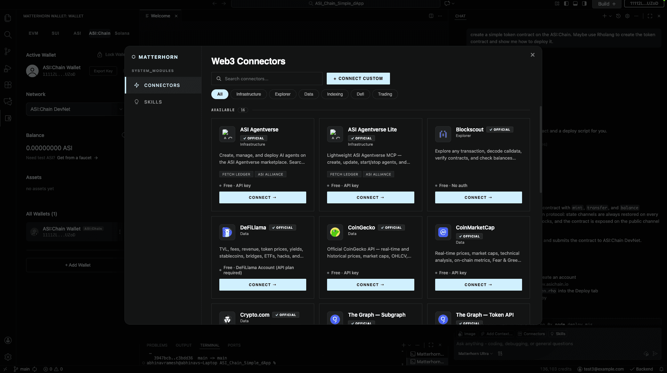This screenshot has height=373, width=667.
Task: Open the Search icon in activity bar
Action: coord(8,35)
